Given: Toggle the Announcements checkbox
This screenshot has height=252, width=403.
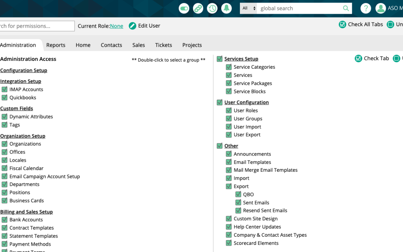Looking at the screenshot, I should 229,154.
